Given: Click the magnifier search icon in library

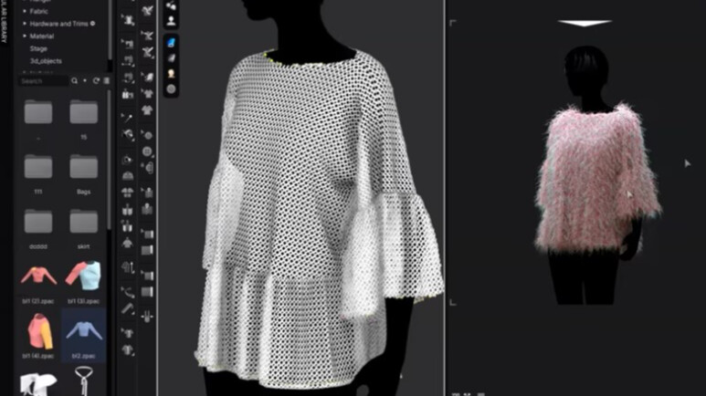Looking at the screenshot, I should coord(74,81).
